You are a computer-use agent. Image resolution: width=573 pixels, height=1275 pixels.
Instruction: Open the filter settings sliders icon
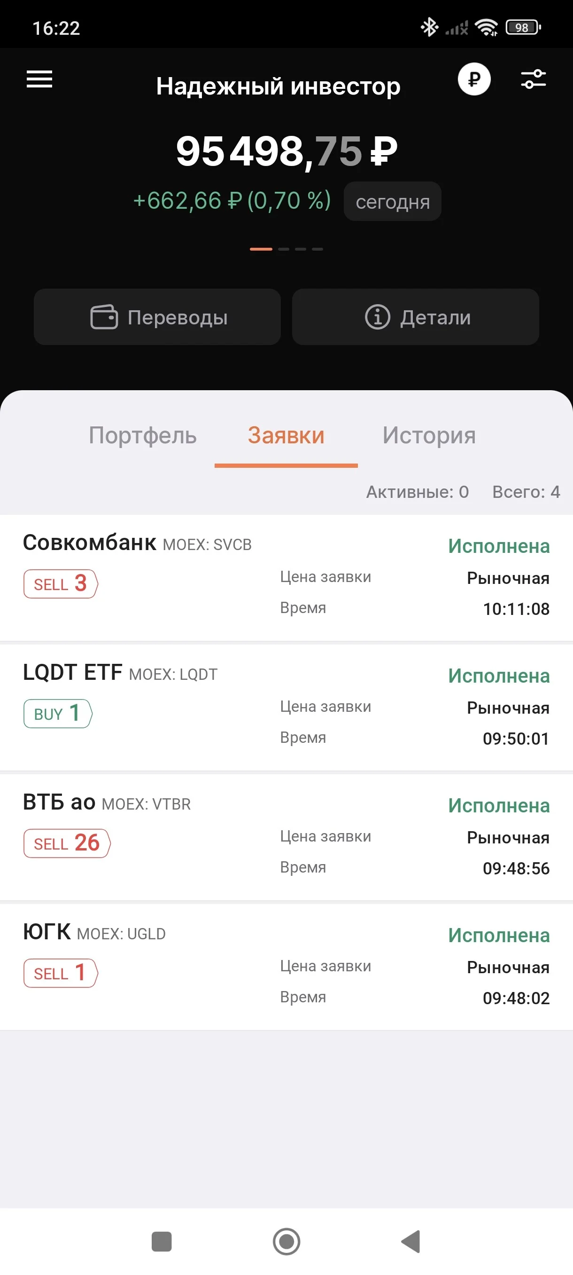click(534, 79)
